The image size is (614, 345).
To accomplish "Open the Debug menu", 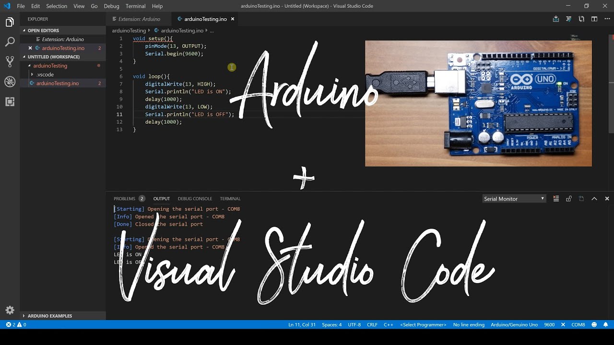I will [111, 6].
